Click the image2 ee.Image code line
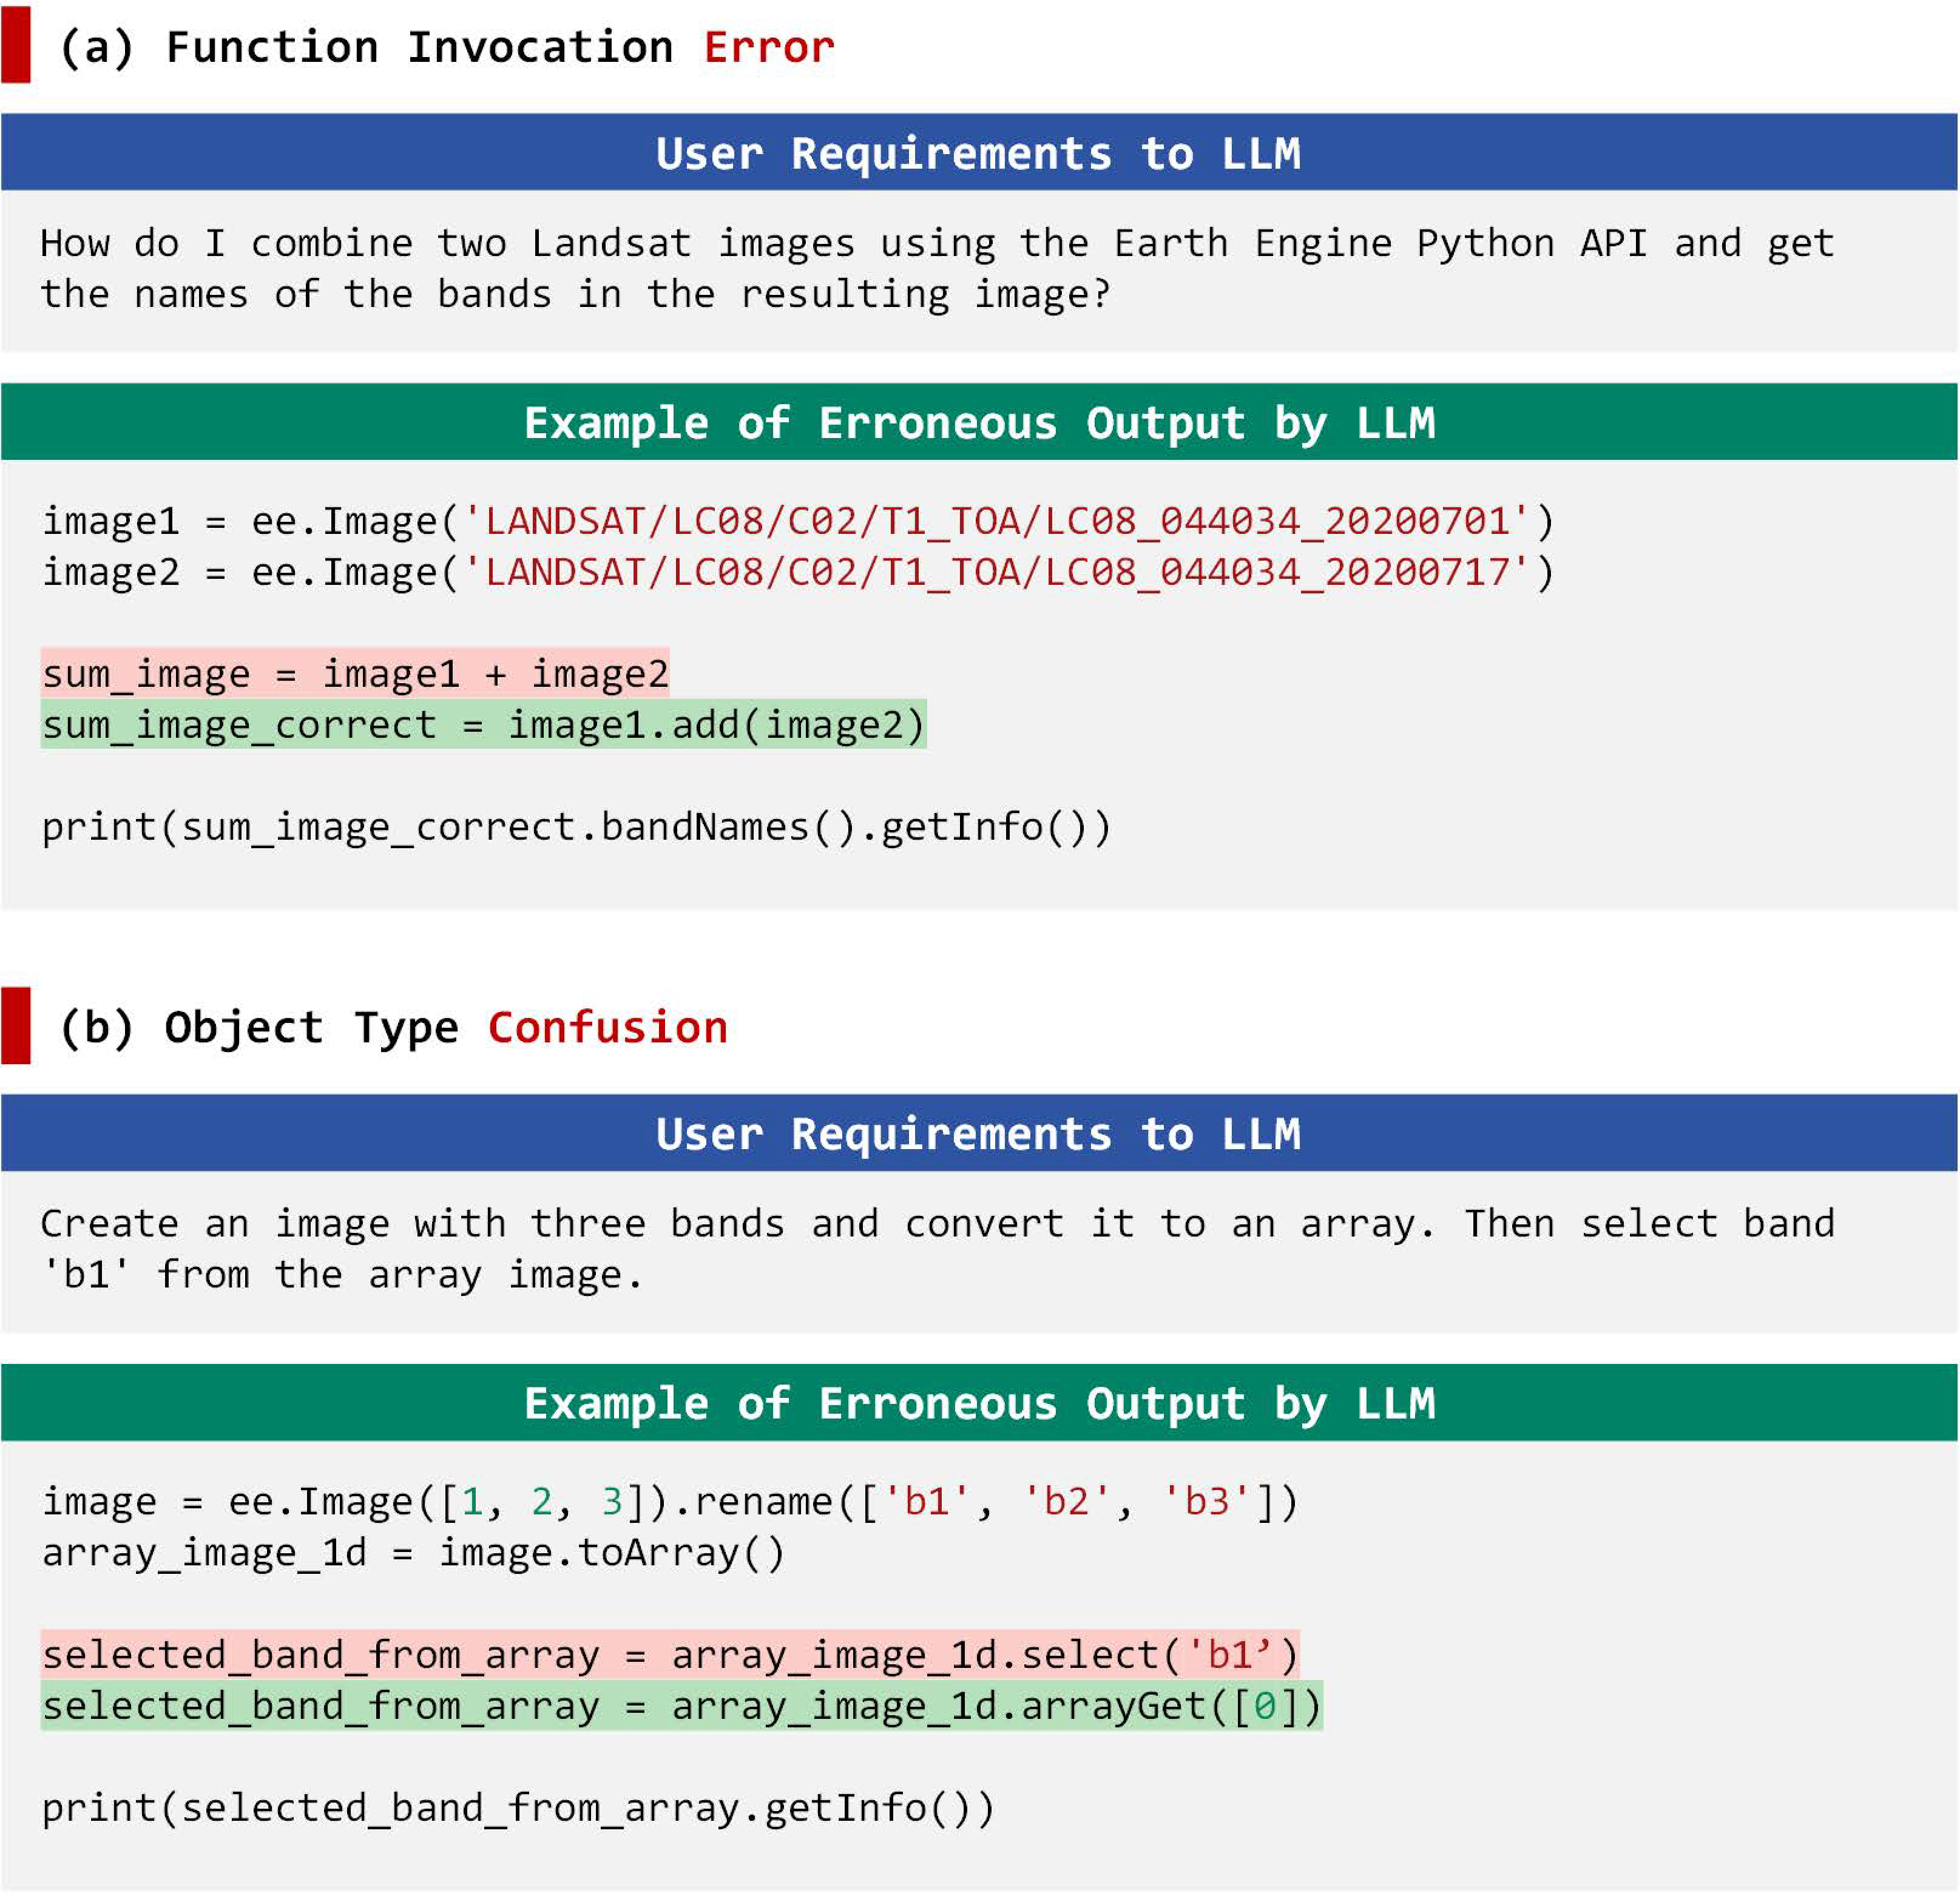This screenshot has width=1960, height=1893. click(x=797, y=572)
